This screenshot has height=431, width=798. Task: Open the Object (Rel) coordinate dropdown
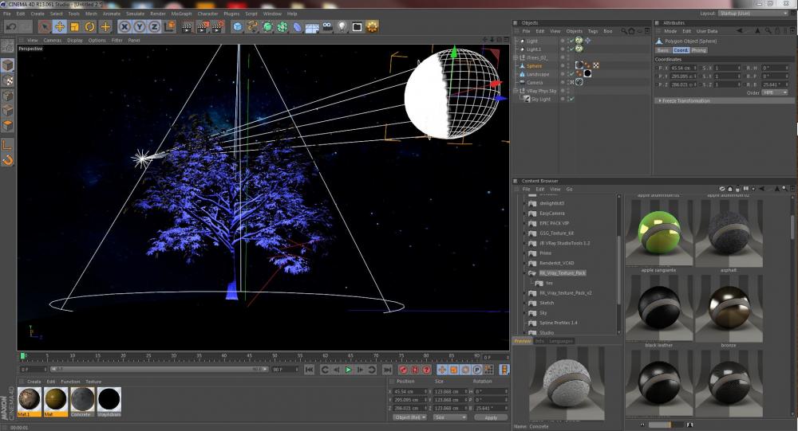point(410,417)
